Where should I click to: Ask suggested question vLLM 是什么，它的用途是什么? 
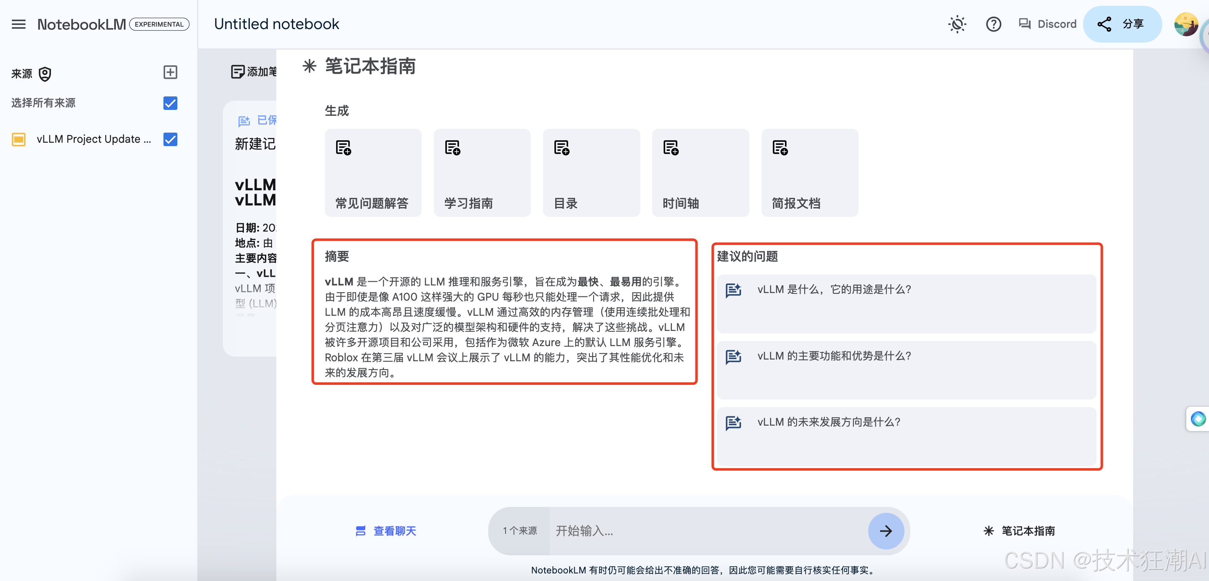click(906, 304)
